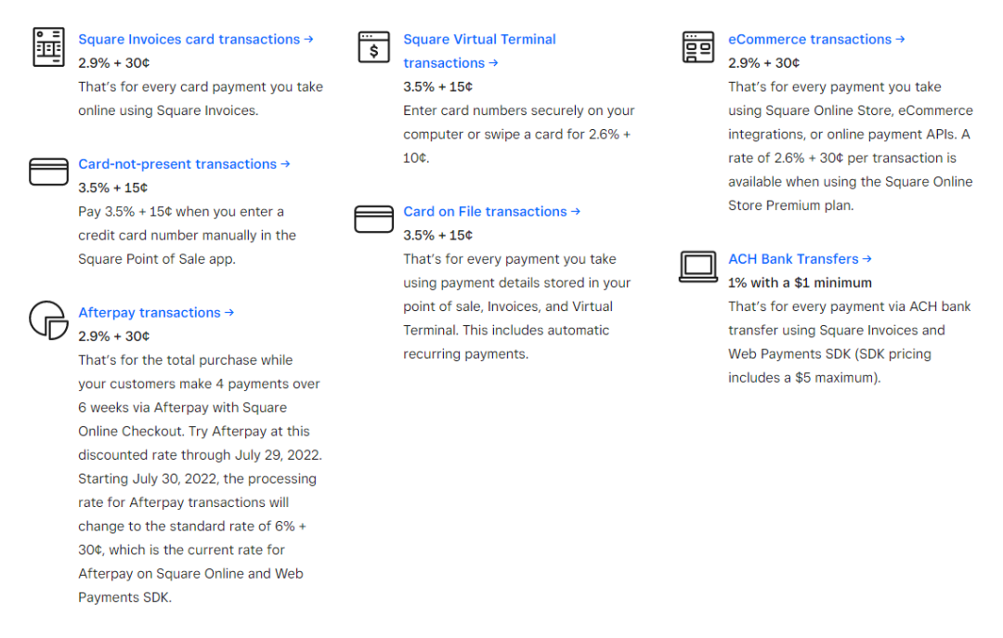Click the 'Enter card numbers securely on your' line
Screen dimensions: 1003x638
519,111
